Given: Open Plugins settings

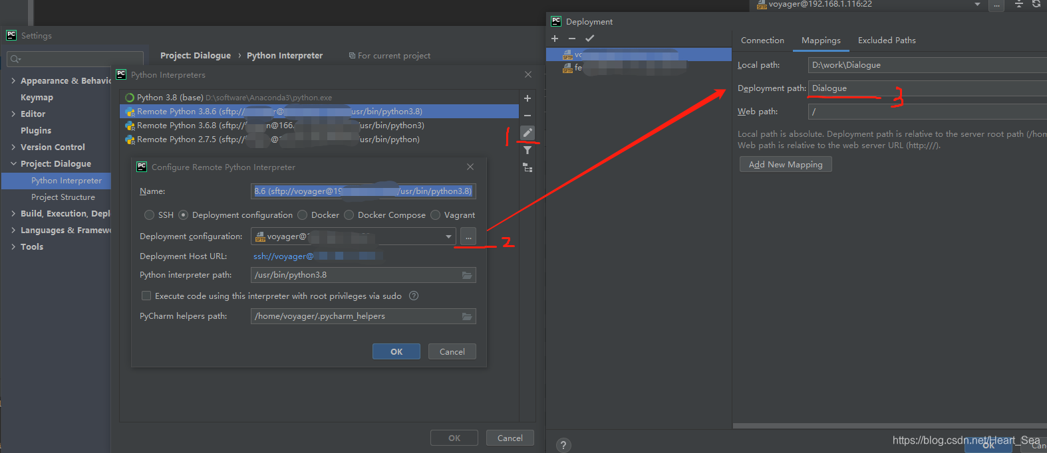Looking at the screenshot, I should pyautogui.click(x=36, y=130).
